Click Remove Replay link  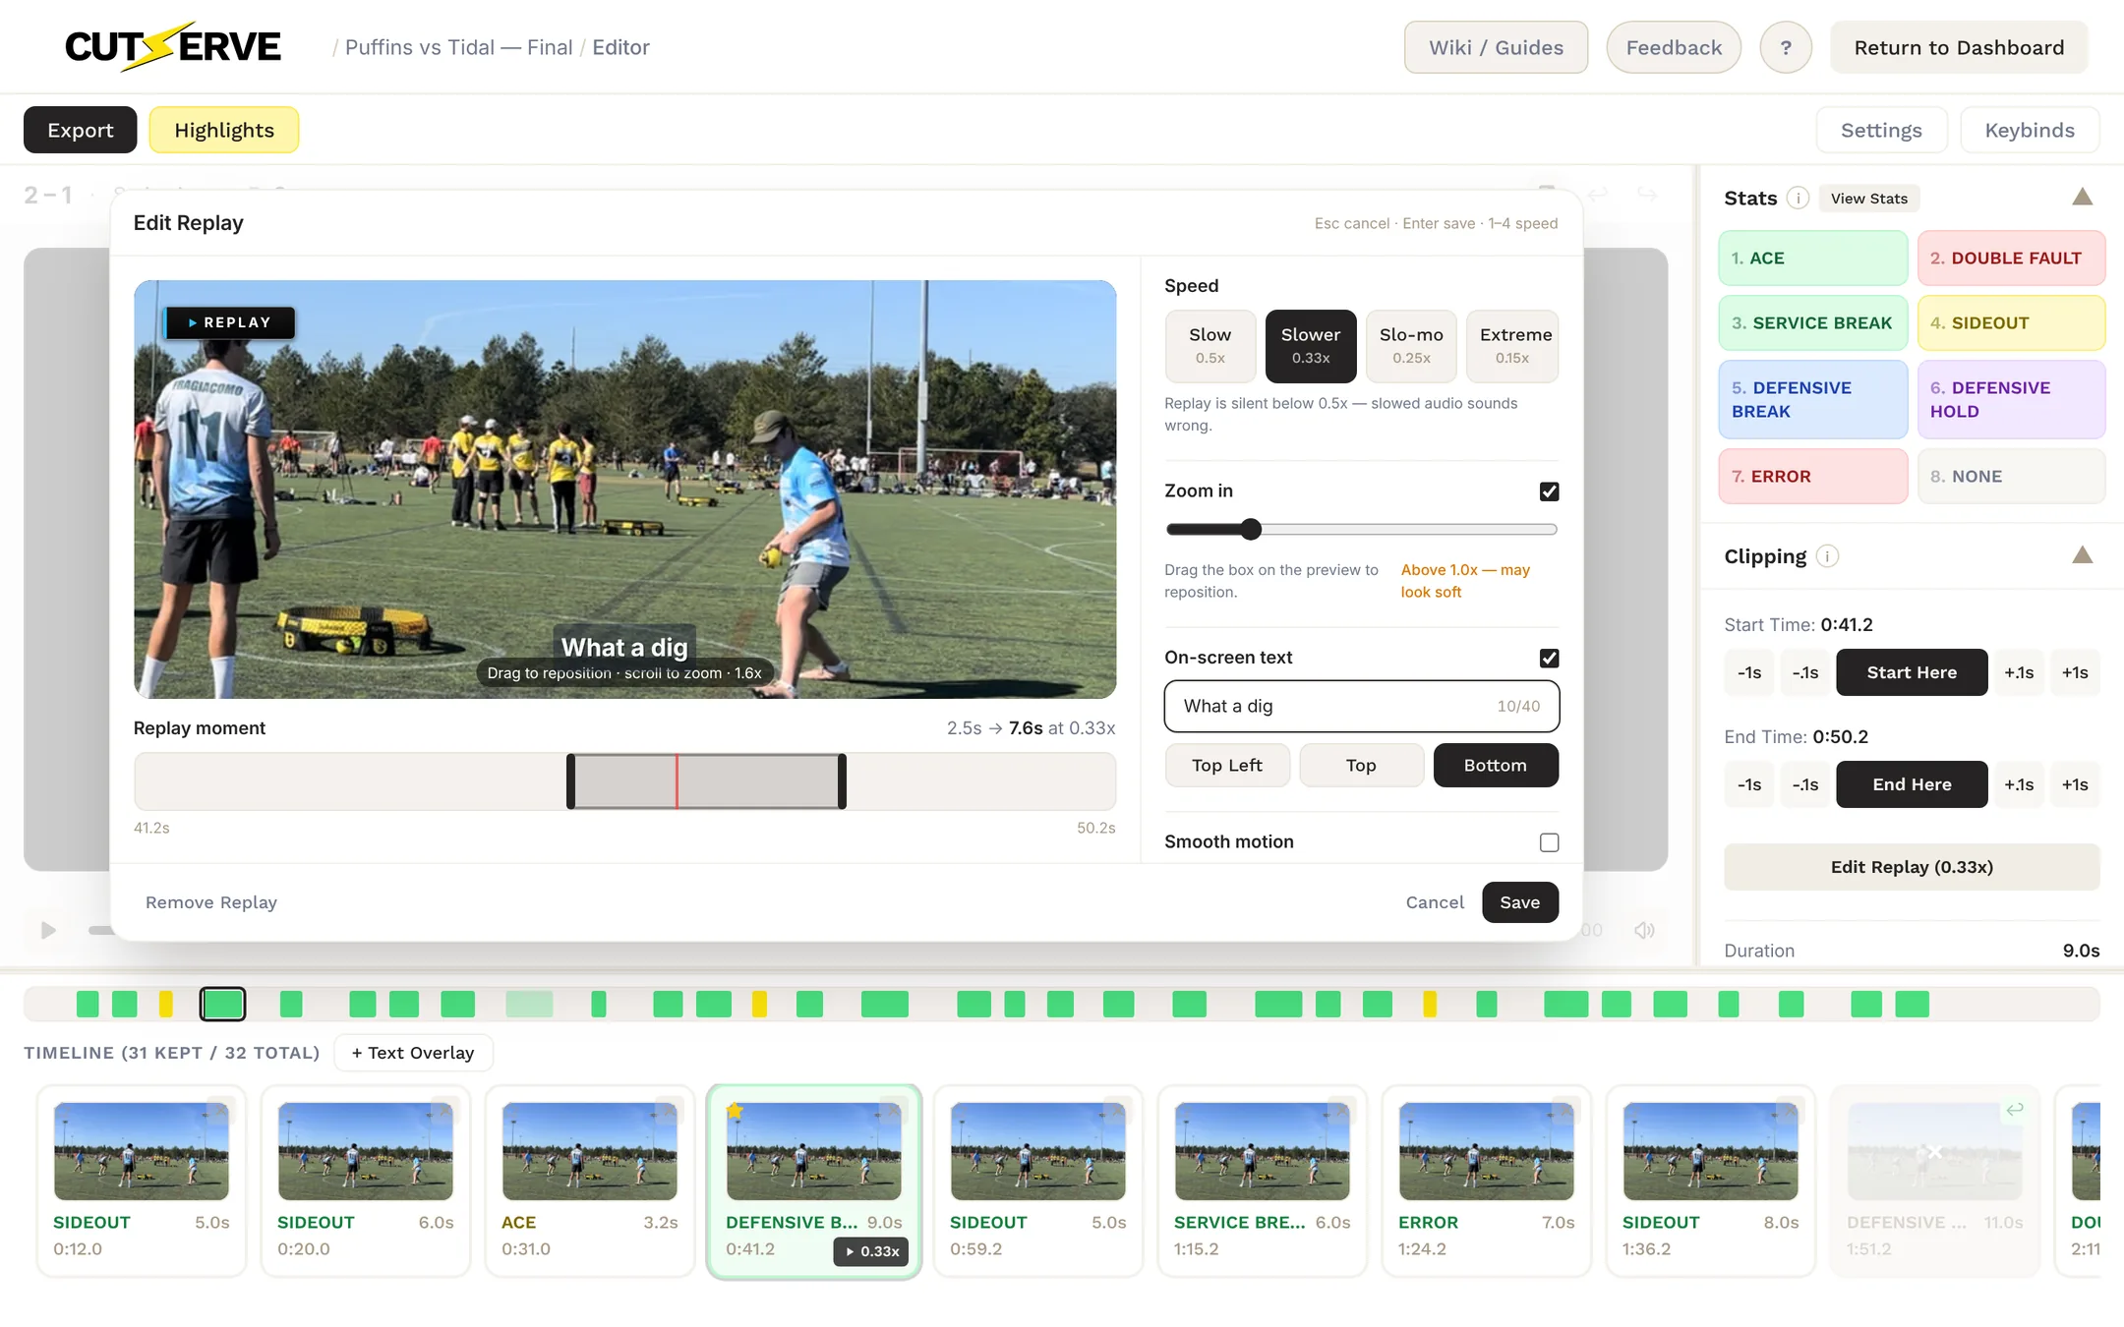[x=211, y=902]
